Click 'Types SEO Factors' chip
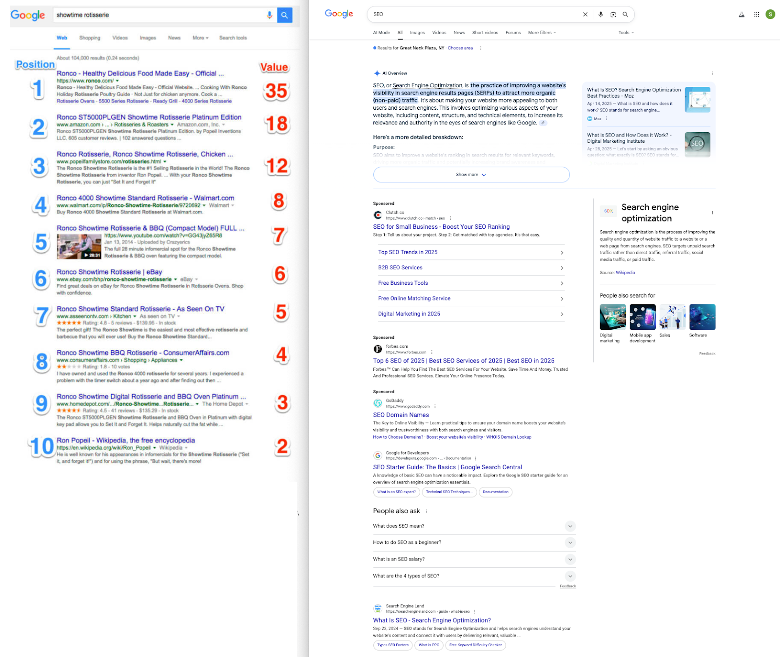 [x=393, y=645]
